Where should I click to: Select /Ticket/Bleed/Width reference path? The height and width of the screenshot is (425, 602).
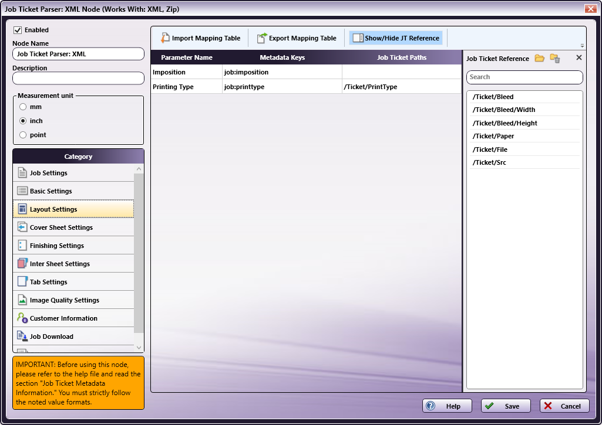[x=524, y=110]
